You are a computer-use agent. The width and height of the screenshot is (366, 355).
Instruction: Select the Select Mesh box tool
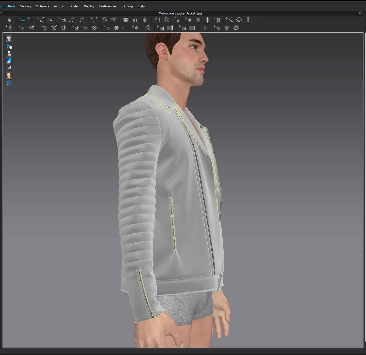(x=31, y=20)
